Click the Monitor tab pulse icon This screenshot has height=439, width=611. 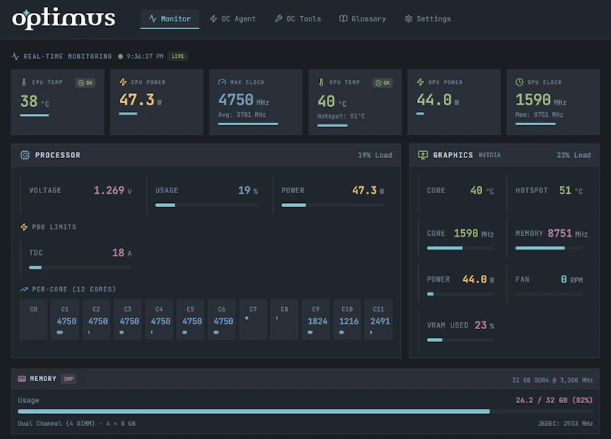click(153, 18)
